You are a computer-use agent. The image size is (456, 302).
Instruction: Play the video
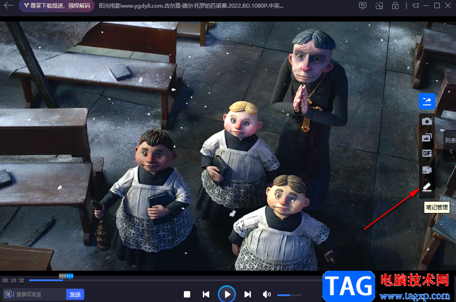(227, 294)
